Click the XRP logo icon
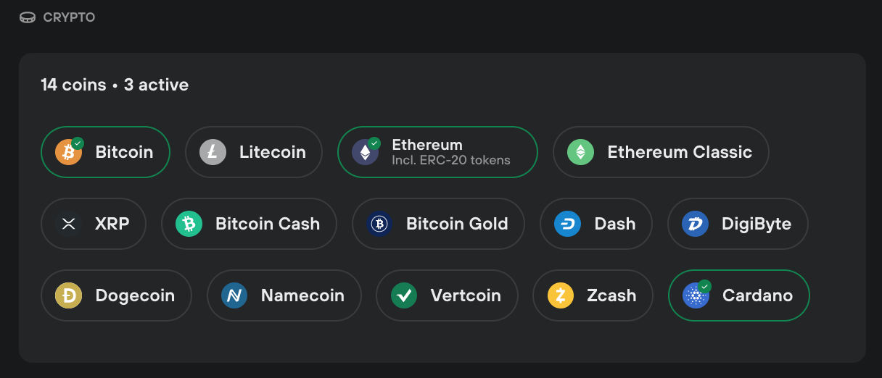 [x=68, y=224]
